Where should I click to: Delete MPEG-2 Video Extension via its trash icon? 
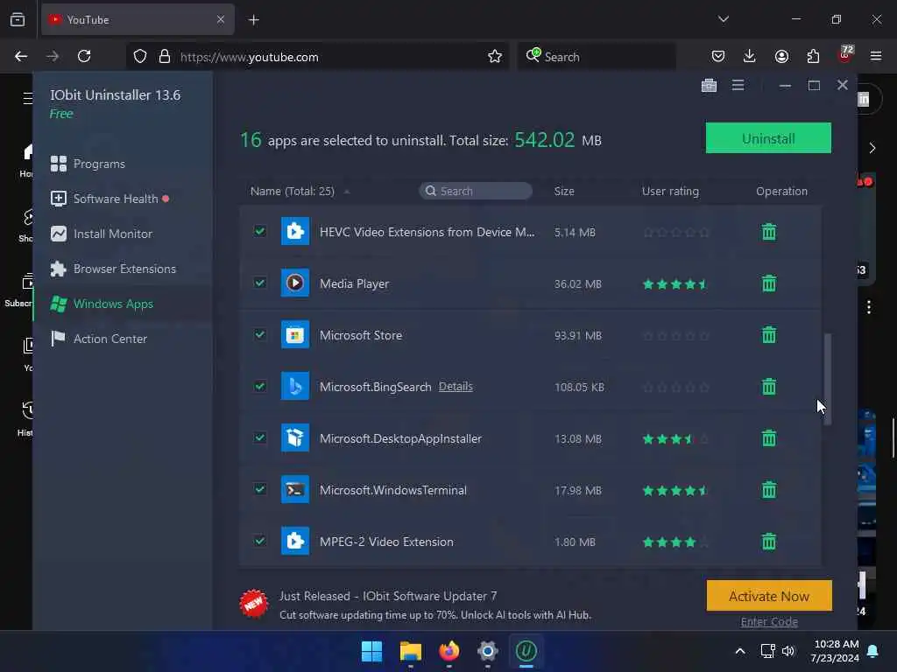[x=769, y=541]
